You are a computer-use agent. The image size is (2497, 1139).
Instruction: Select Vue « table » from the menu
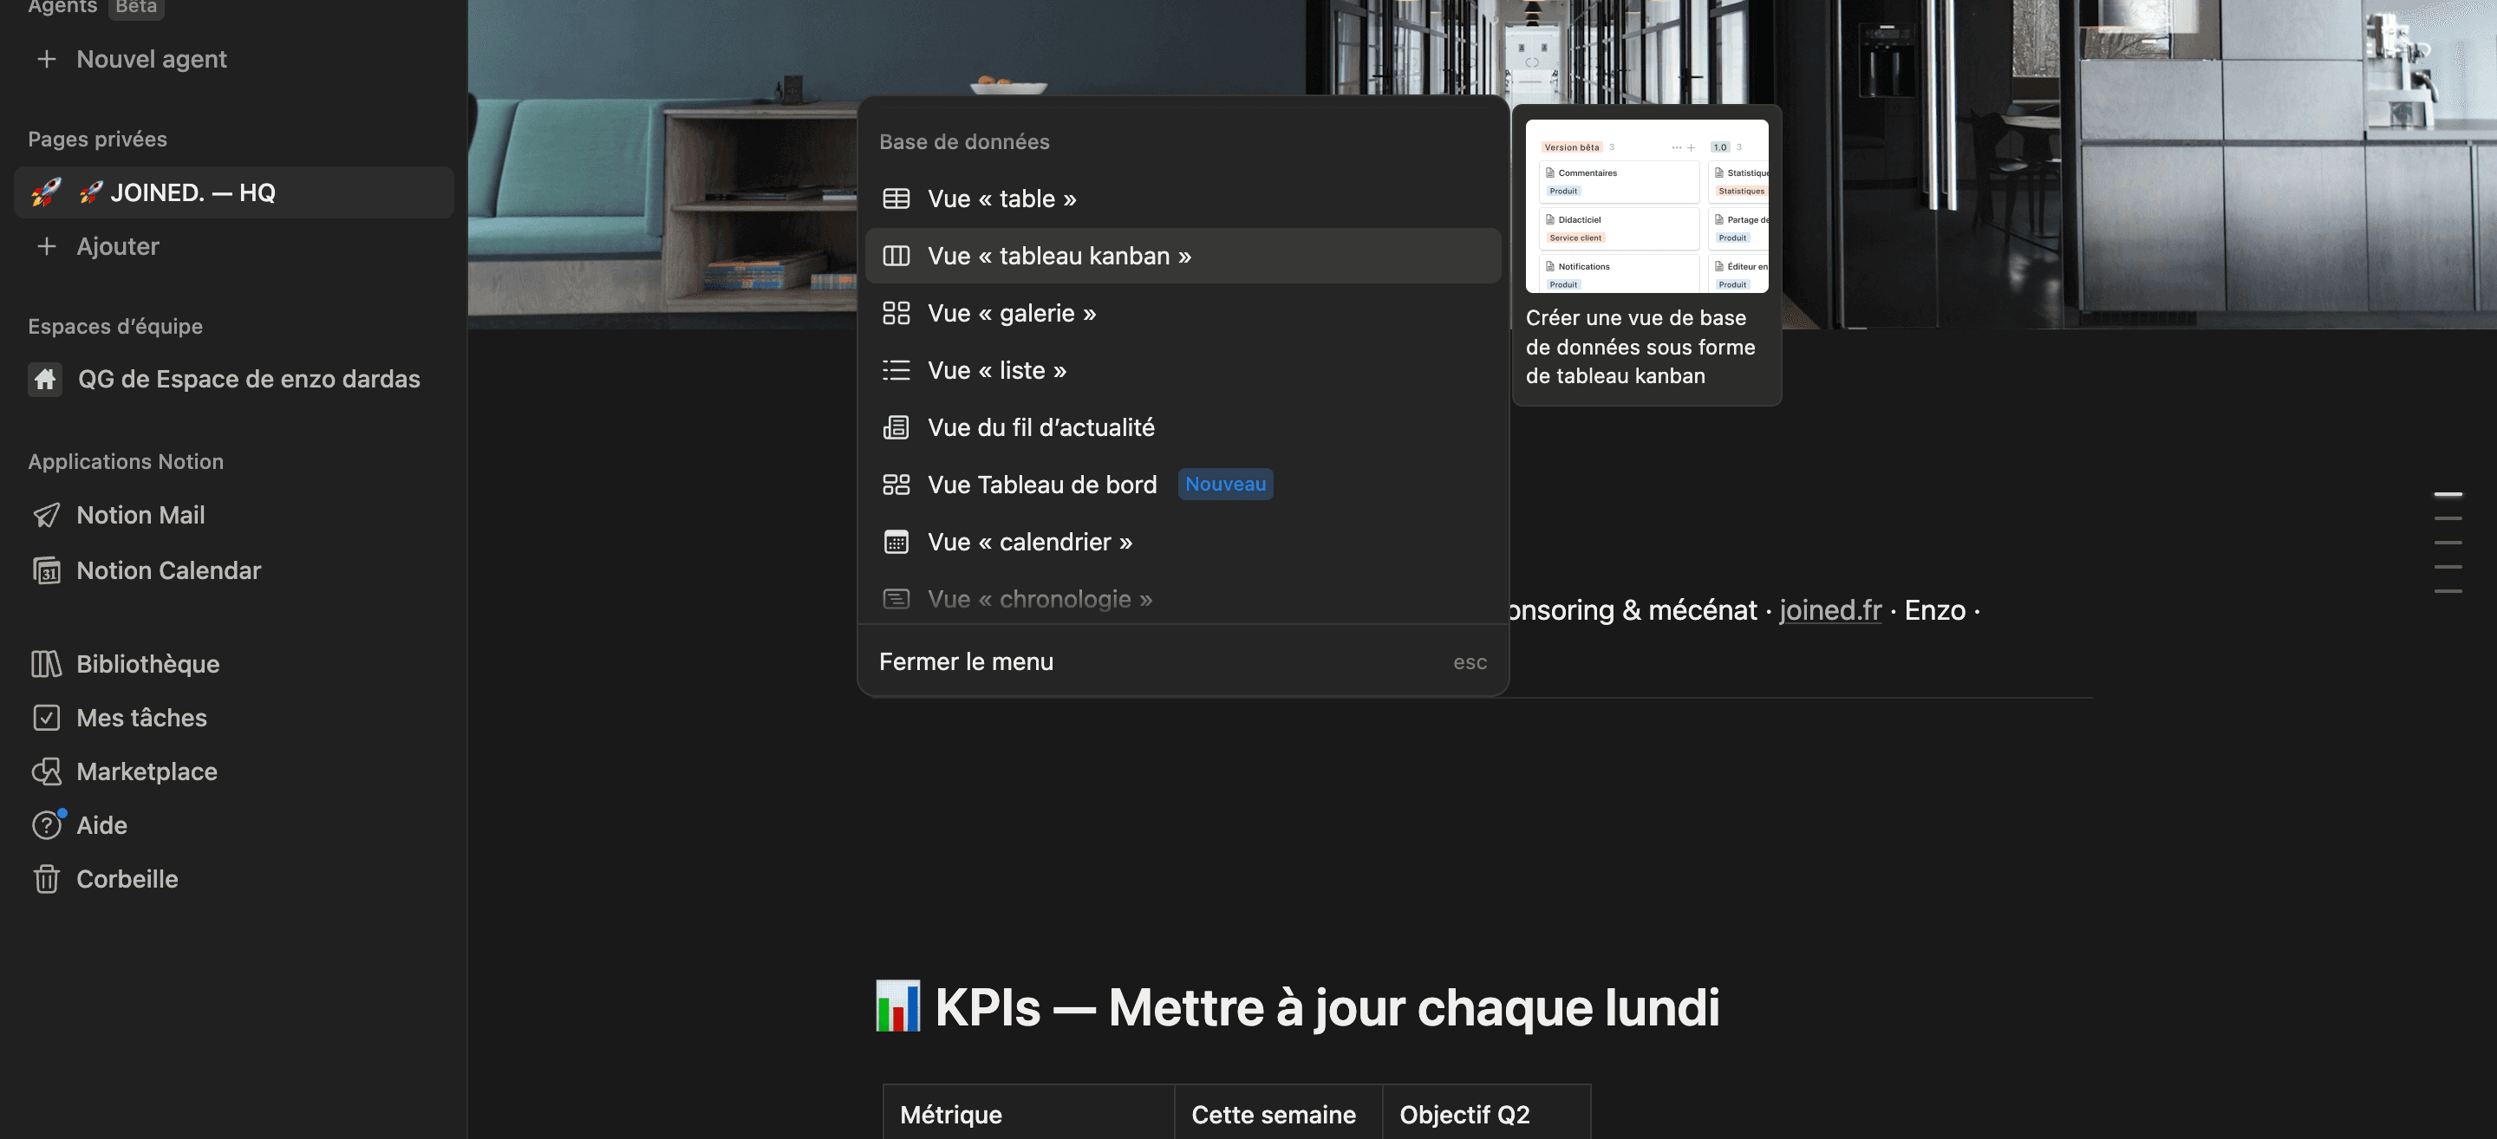[x=1001, y=199]
